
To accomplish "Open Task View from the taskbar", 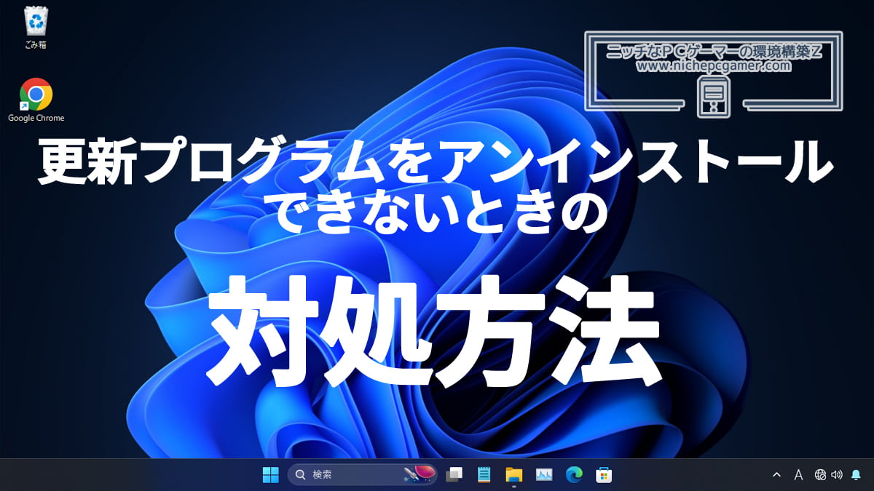I will pyautogui.click(x=455, y=475).
